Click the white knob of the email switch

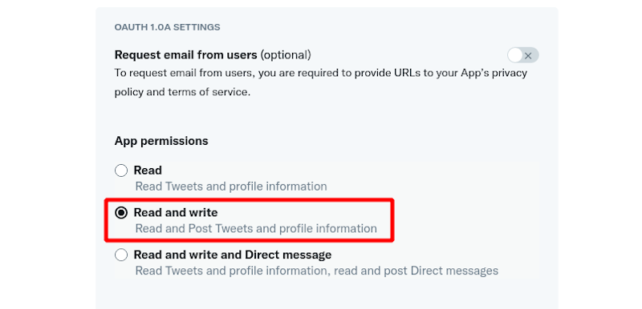click(515, 55)
